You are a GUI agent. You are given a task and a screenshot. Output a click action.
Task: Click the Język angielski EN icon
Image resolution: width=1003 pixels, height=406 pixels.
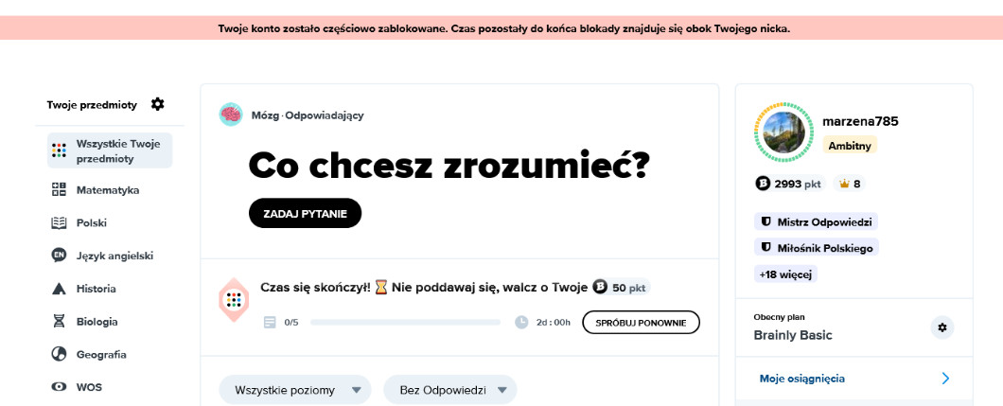pyautogui.click(x=59, y=256)
